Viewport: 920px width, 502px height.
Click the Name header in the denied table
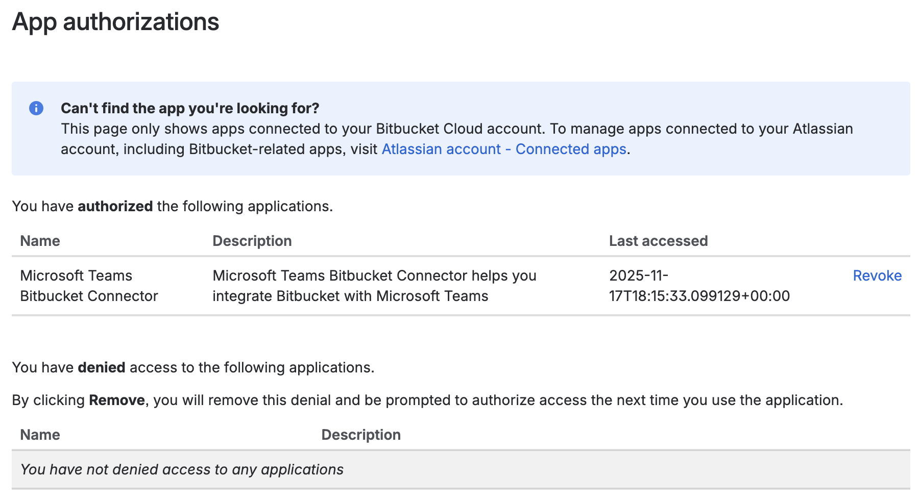(x=40, y=435)
